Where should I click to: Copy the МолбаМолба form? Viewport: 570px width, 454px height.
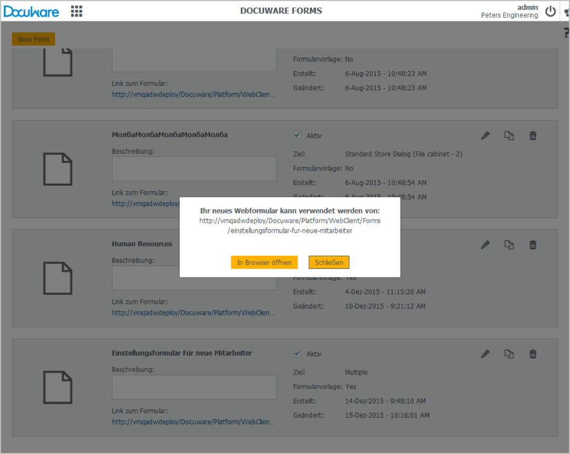click(x=509, y=136)
